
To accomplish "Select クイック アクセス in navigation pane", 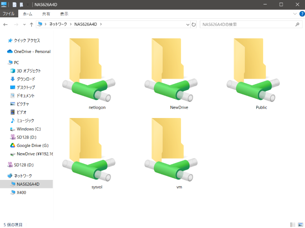I will 27,41.
